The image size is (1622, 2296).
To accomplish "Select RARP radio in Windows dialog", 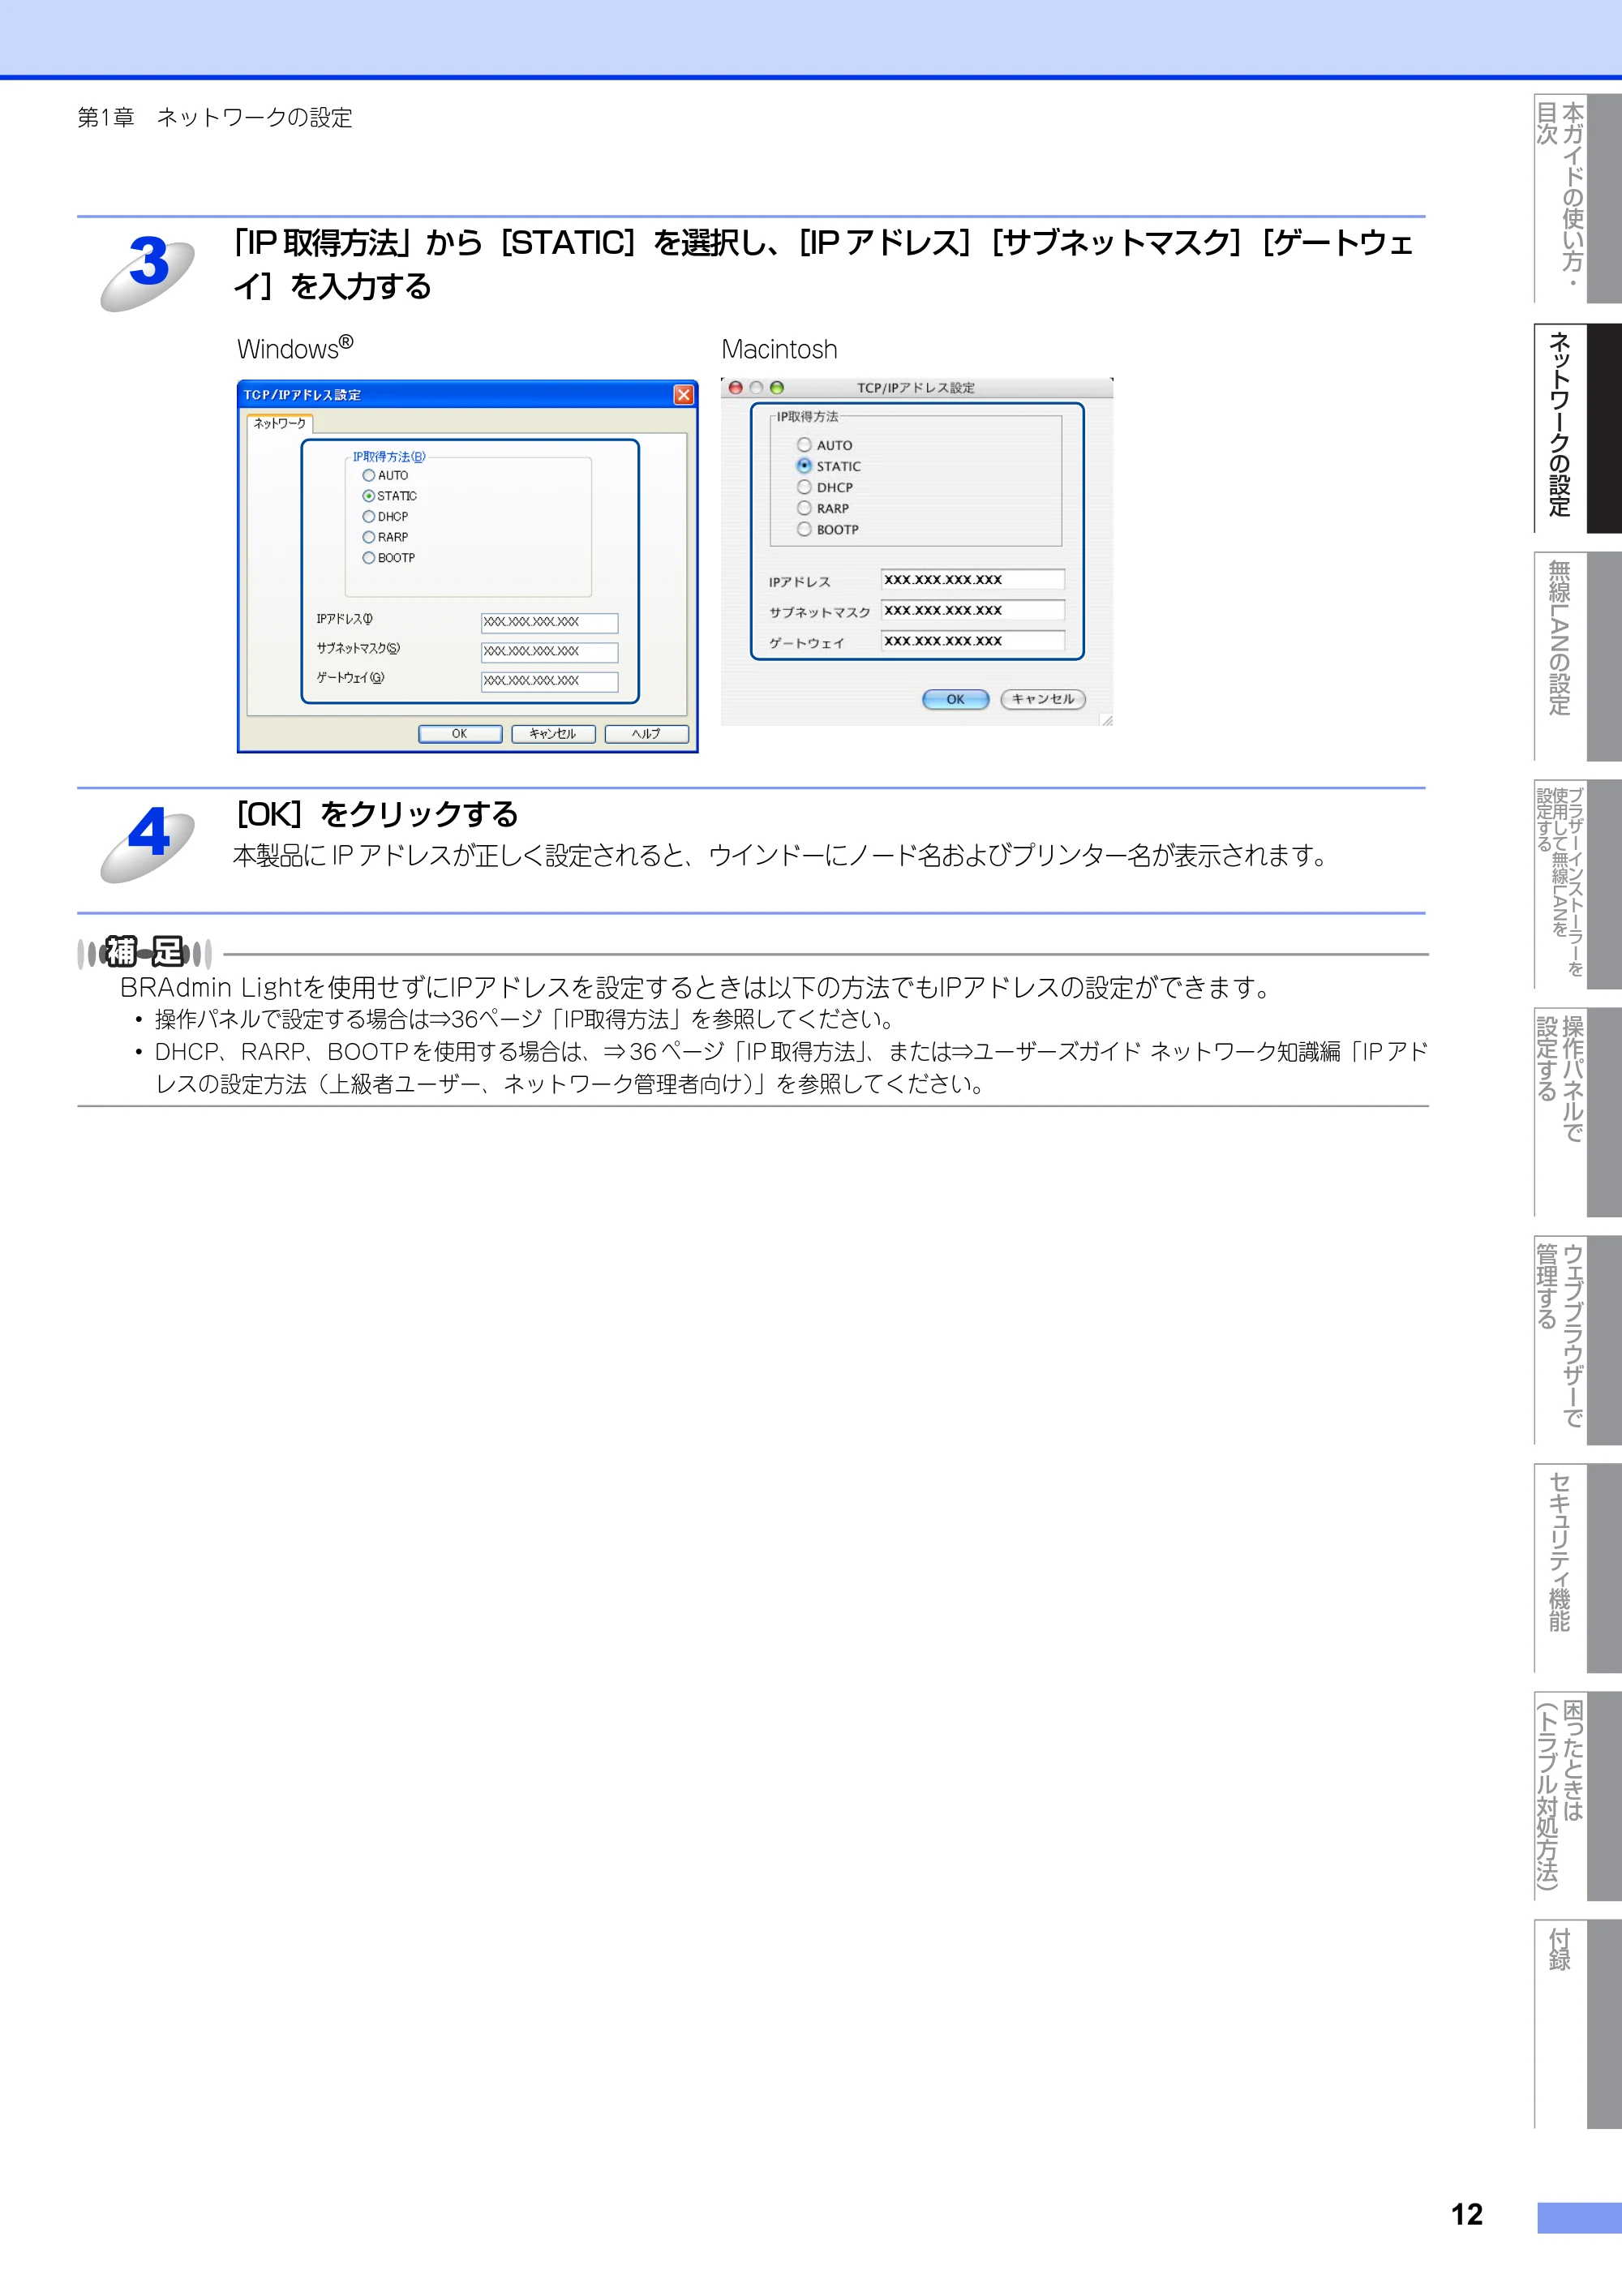I will coord(369,537).
